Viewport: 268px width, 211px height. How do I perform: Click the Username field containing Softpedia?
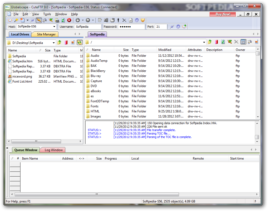click(x=88, y=27)
